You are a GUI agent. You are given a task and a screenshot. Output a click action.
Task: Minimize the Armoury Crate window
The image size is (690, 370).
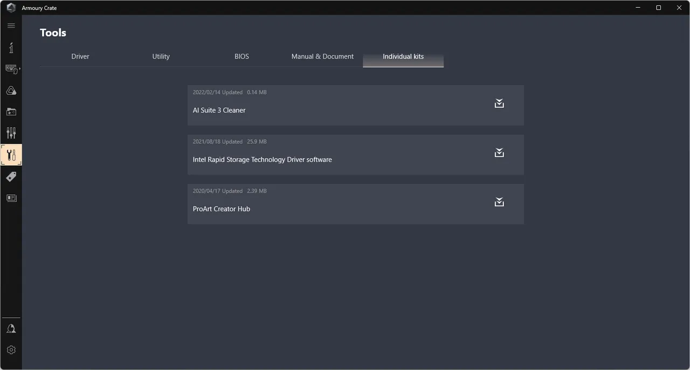639,8
